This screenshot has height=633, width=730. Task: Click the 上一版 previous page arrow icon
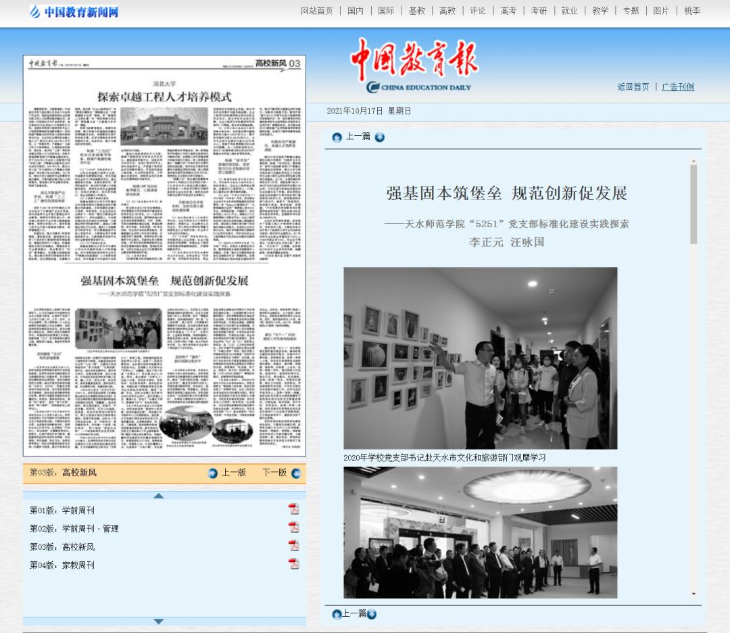213,473
